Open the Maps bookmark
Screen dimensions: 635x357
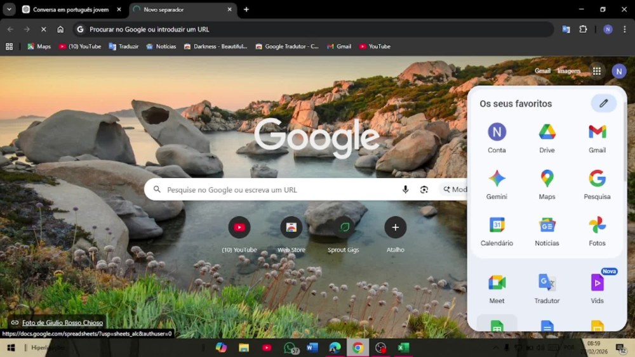click(39, 46)
